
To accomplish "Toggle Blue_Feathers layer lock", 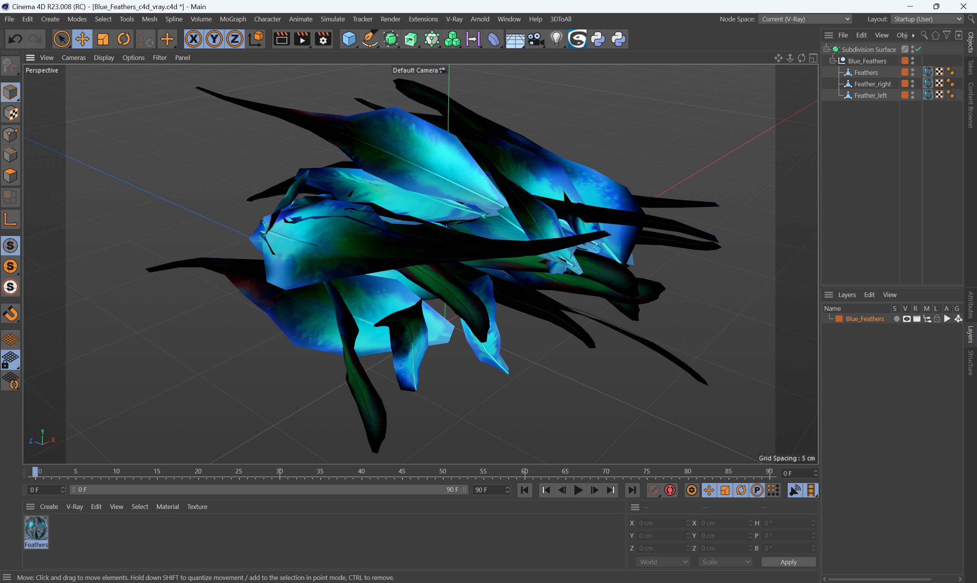I will click(937, 318).
